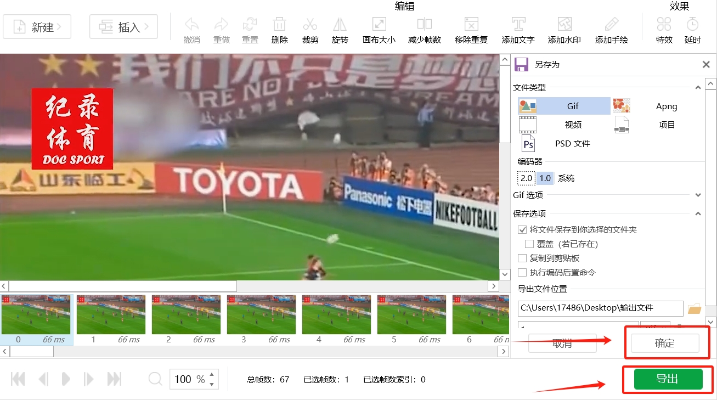Select 视频 video file type
This screenshot has width=717, height=400.
[564, 125]
